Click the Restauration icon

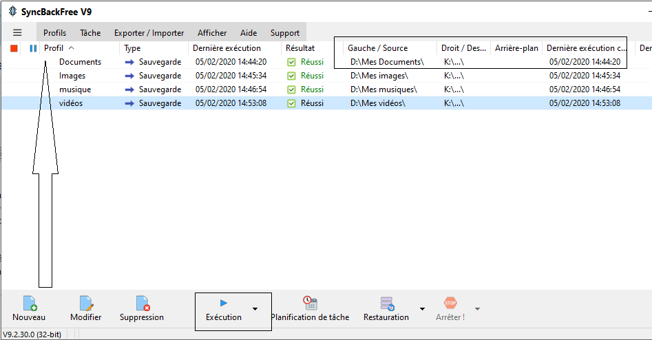387,304
